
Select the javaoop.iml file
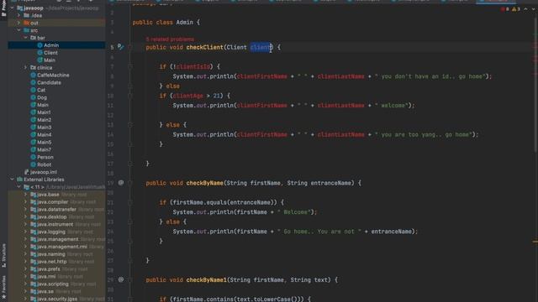[x=44, y=172]
